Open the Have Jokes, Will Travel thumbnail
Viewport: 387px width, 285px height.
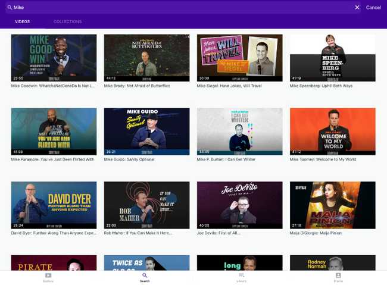coord(240,58)
